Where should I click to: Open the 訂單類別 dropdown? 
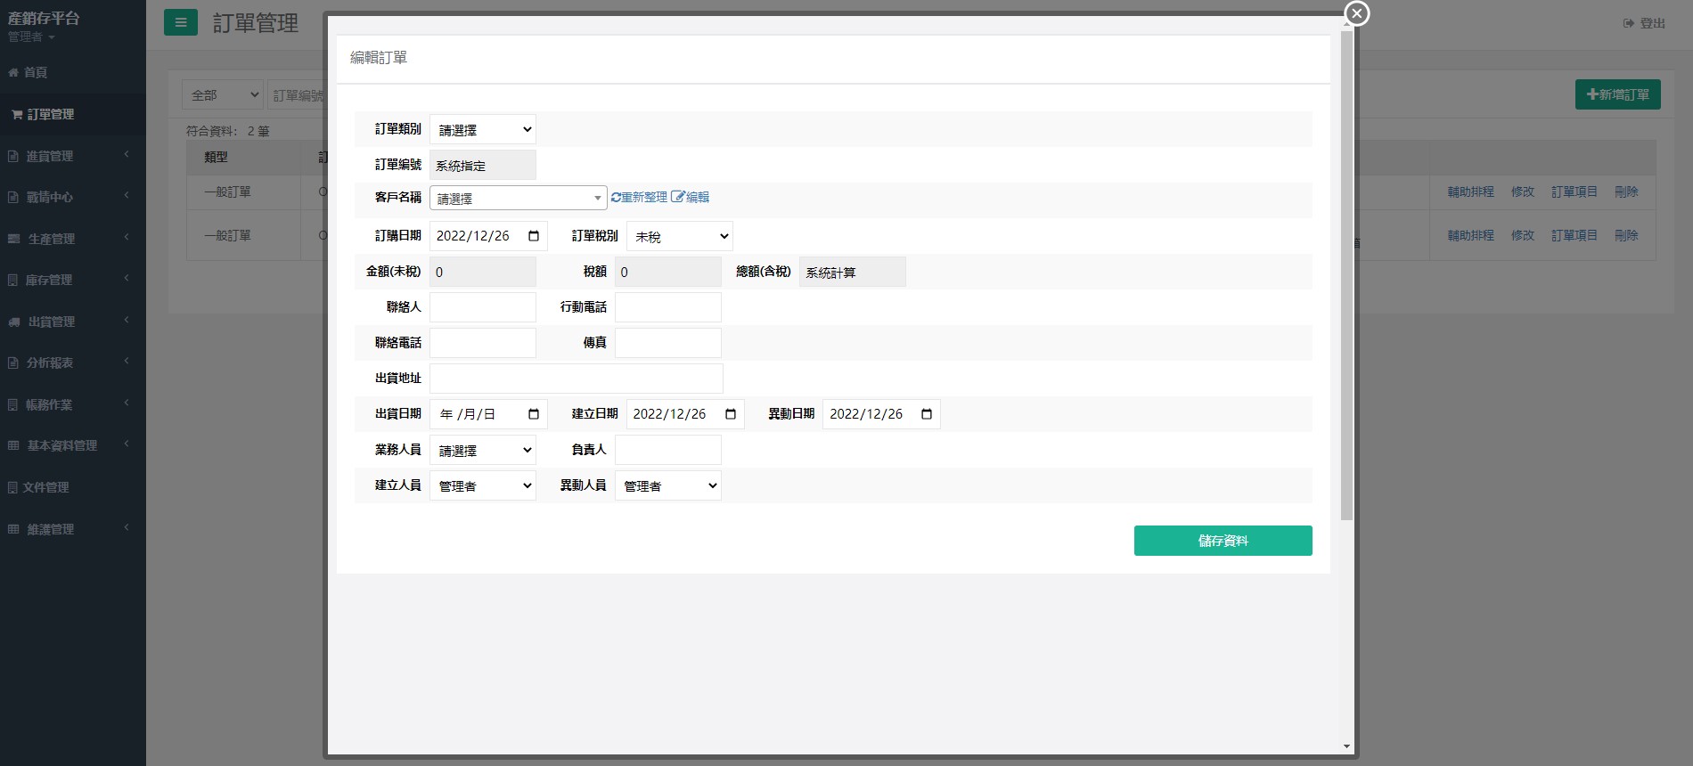[x=483, y=129]
